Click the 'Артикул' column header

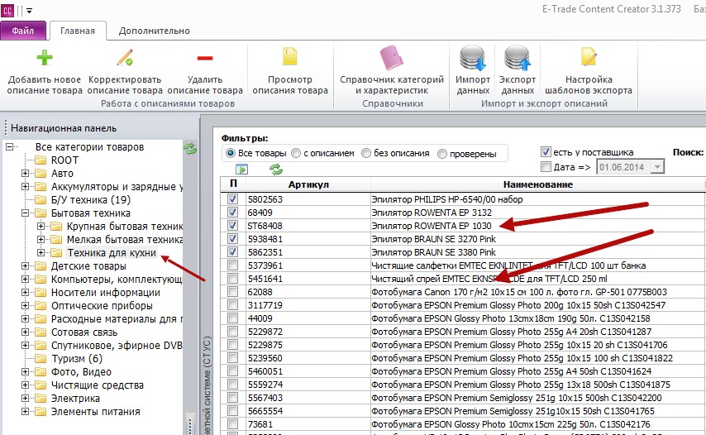coord(308,184)
